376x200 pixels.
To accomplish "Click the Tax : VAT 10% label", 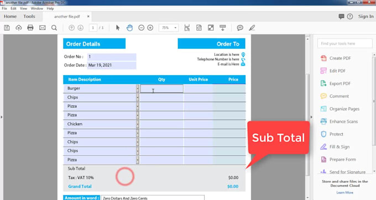I will click(81, 178).
